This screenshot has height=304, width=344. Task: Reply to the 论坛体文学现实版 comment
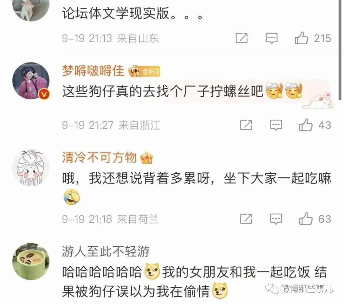tap(271, 38)
